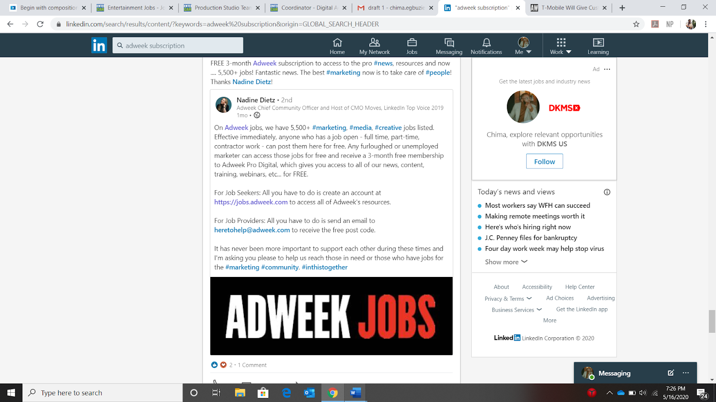Open J.C. Penney files for bankruptcy story

click(531, 238)
